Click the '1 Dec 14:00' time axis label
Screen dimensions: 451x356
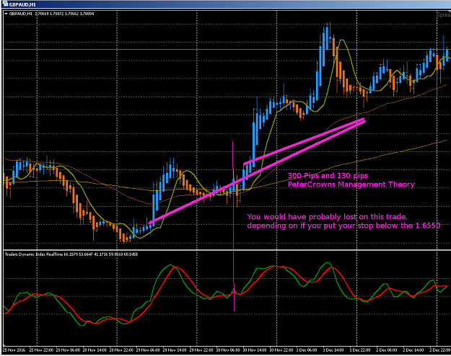(x=333, y=350)
